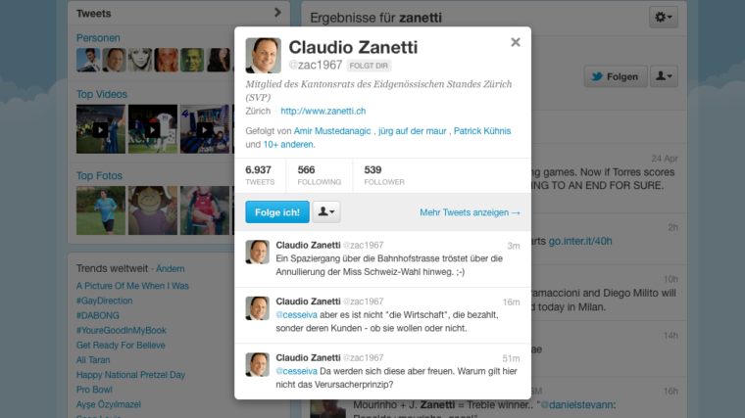Play the first Top Videos thumbnail
This screenshot has width=745, height=418.
[101, 129]
